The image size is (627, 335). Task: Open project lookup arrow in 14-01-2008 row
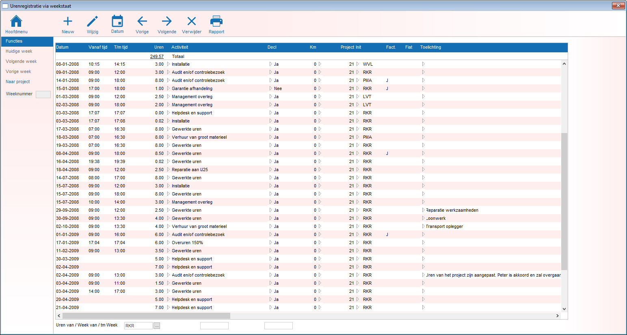(358, 80)
